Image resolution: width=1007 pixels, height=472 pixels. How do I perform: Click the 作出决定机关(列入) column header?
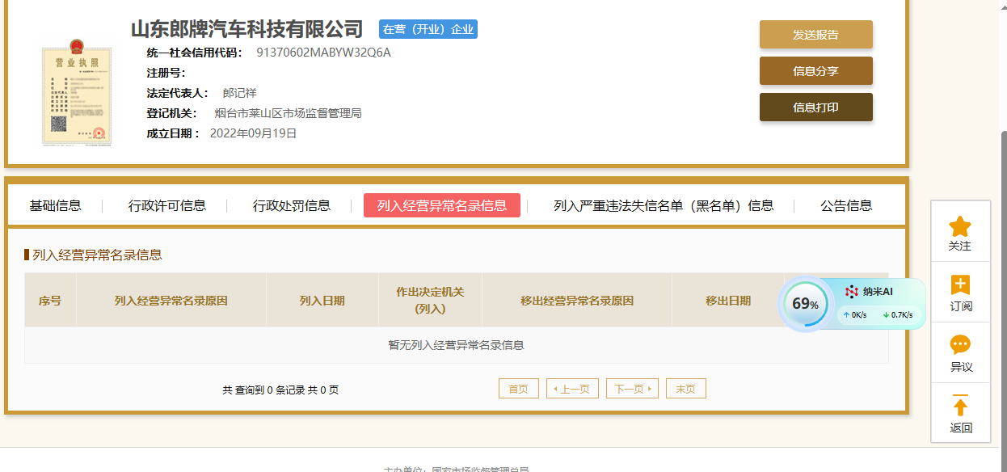430,301
